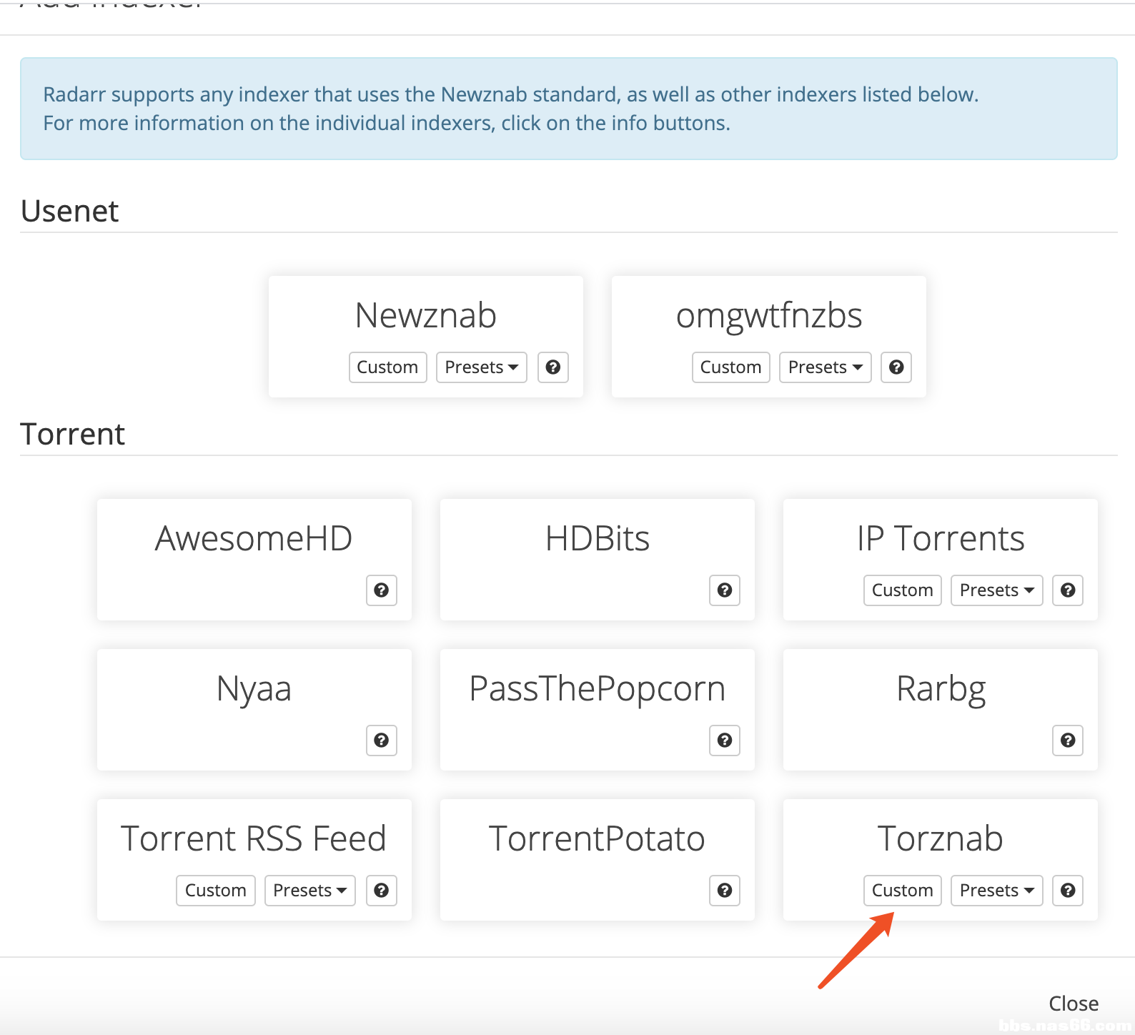Click the omgwtfnzbs card title
Screen dimensions: 1135x1035
[x=769, y=317]
